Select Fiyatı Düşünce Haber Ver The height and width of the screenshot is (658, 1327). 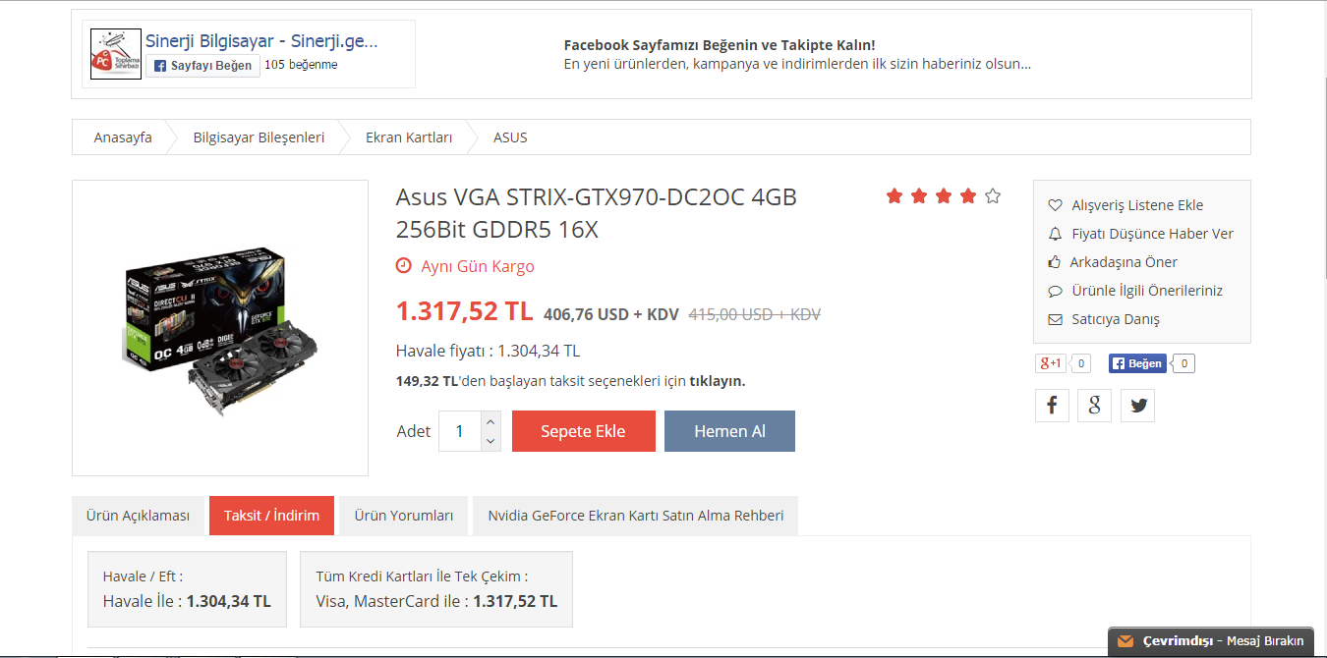1152,234
